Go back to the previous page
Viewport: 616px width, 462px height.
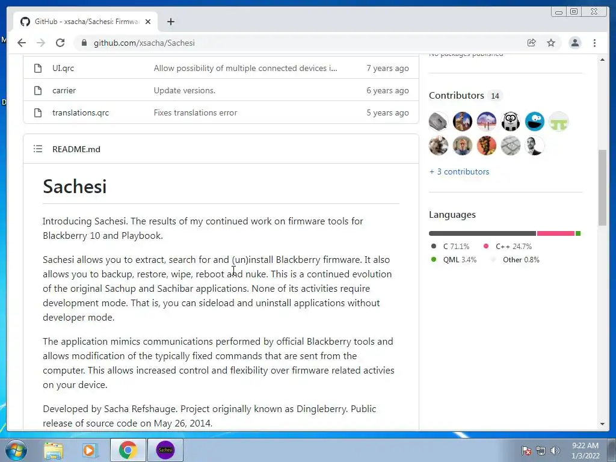pos(22,43)
